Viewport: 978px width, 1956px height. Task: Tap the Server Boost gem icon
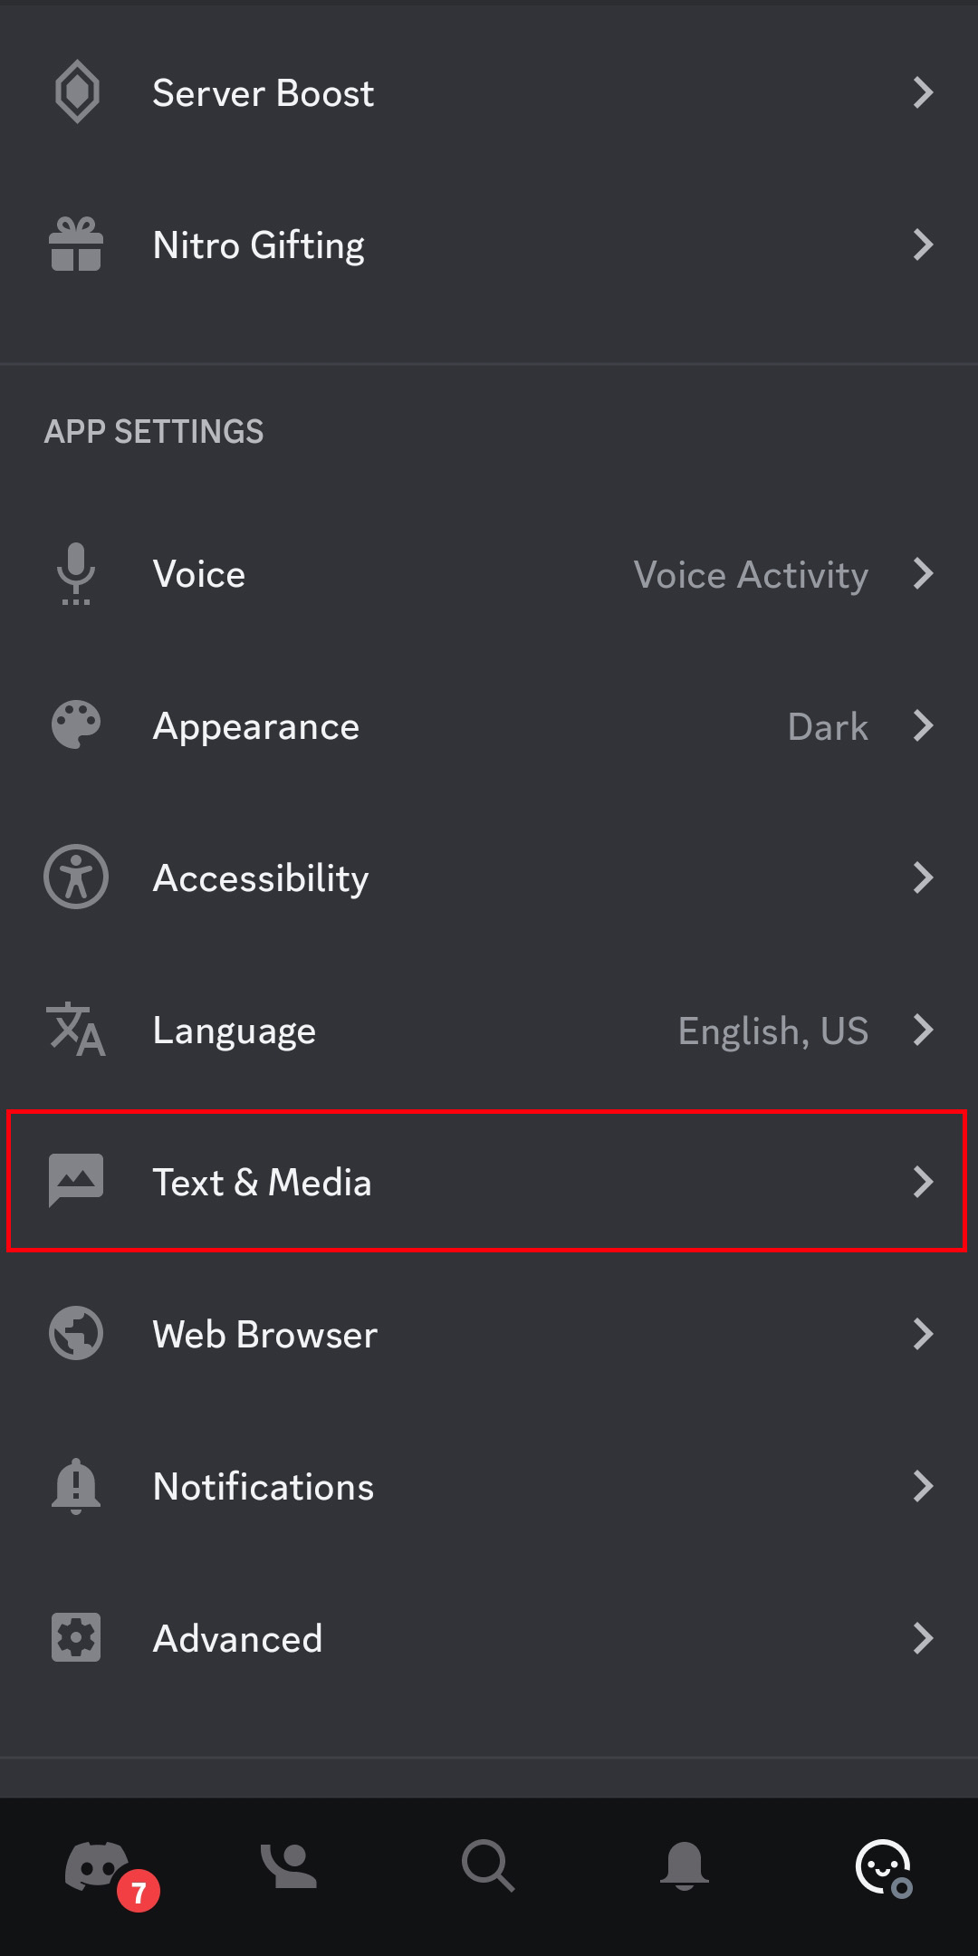[x=77, y=92]
